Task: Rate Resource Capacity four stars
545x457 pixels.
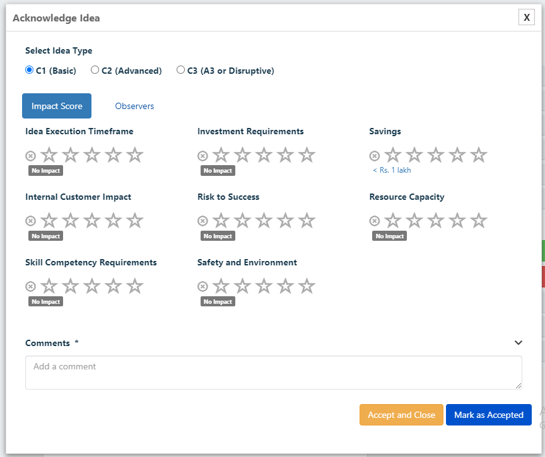Action: click(x=457, y=221)
